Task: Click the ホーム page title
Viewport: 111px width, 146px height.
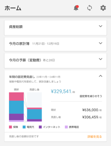Action: 13,8
